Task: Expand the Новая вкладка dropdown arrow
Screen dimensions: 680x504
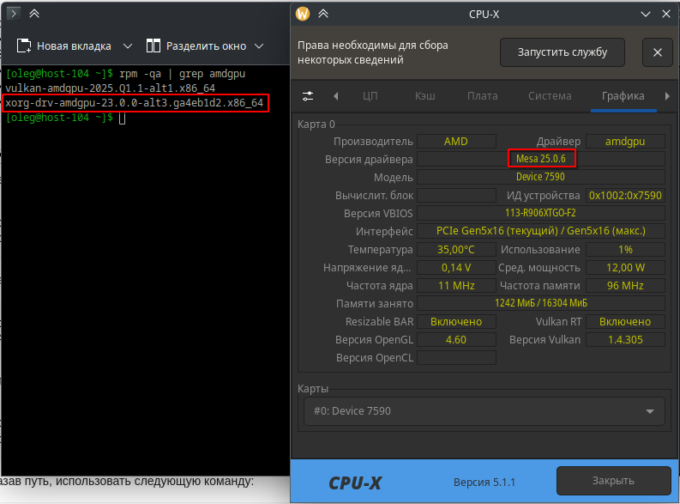Action: pos(128,46)
